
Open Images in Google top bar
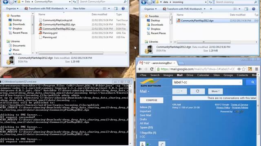click(x=168, y=75)
